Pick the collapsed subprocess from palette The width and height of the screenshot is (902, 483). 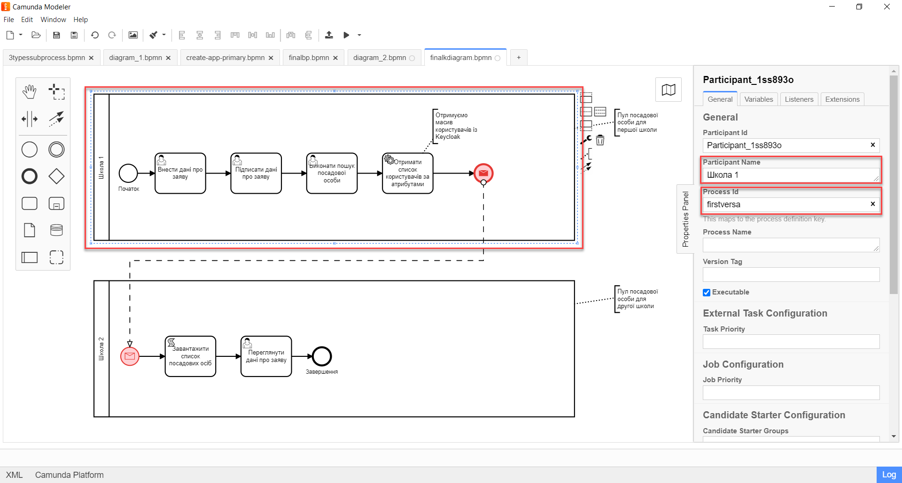tap(56, 204)
